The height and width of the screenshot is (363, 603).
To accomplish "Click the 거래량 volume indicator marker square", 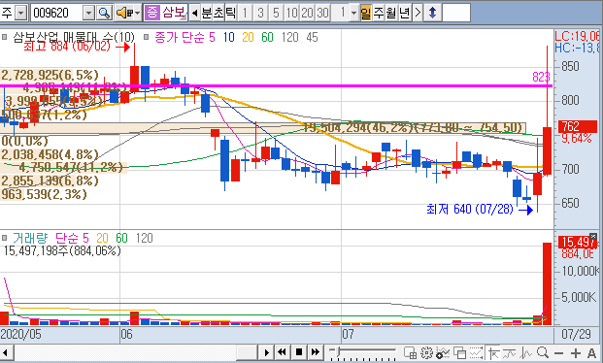I will point(5,238).
